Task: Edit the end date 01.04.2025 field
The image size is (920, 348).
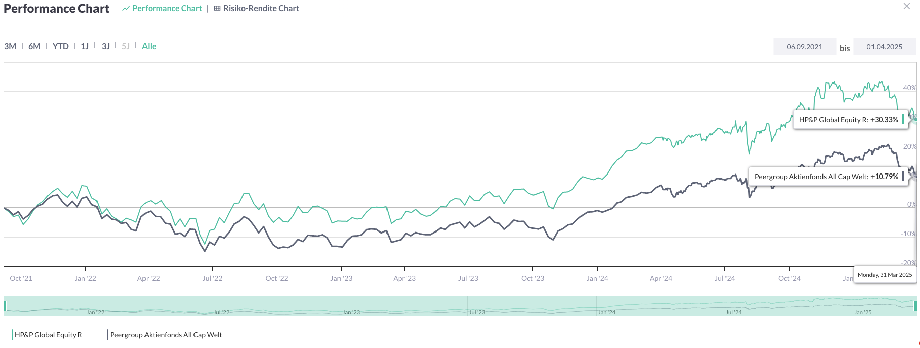Action: click(x=884, y=47)
